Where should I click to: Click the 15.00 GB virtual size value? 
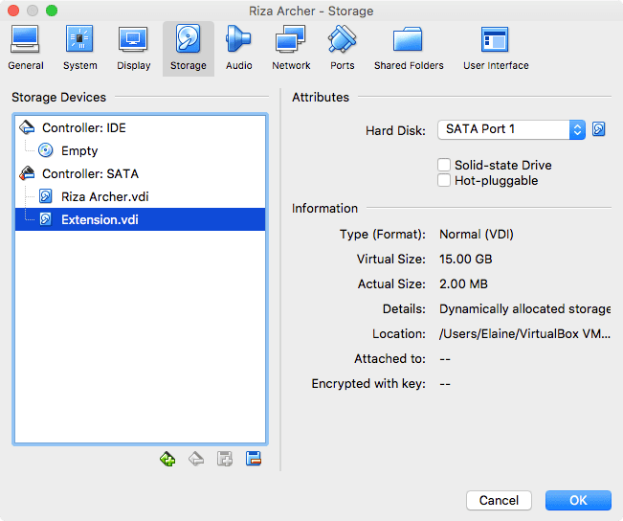tap(465, 260)
